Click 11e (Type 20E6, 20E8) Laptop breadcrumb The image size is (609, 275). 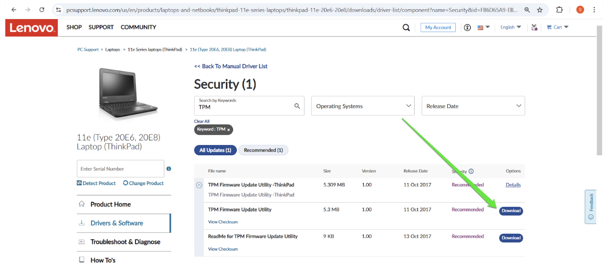click(x=228, y=49)
